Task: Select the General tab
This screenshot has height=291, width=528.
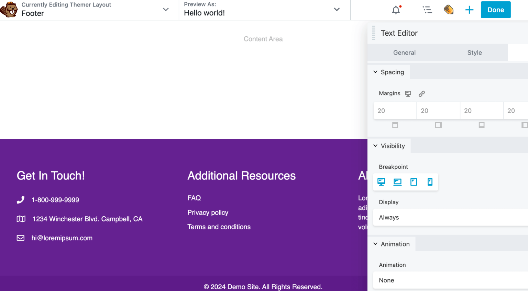Action: tap(404, 52)
